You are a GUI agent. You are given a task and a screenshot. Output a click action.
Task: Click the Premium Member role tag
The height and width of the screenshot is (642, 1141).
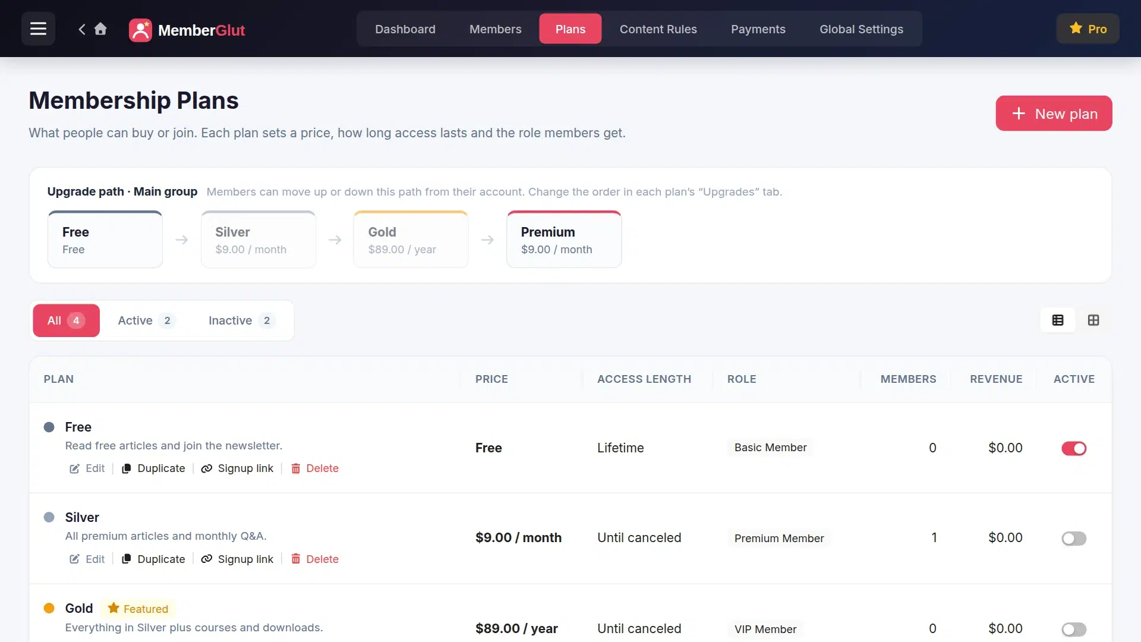[779, 539]
